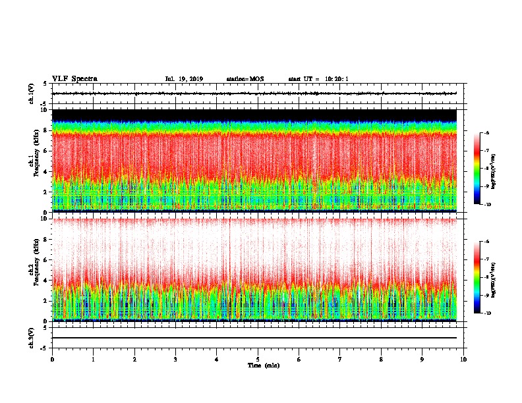
Task: Click the '-10' label on ch.2 color bar
Action: pyautogui.click(x=487, y=313)
